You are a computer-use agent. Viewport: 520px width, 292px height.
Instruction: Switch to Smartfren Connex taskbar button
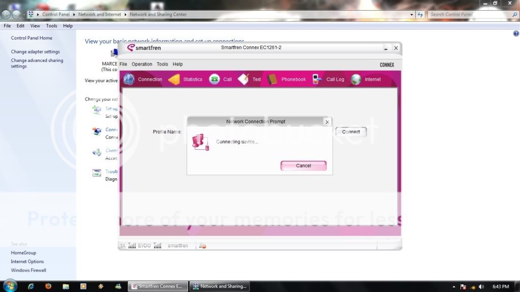click(158, 286)
